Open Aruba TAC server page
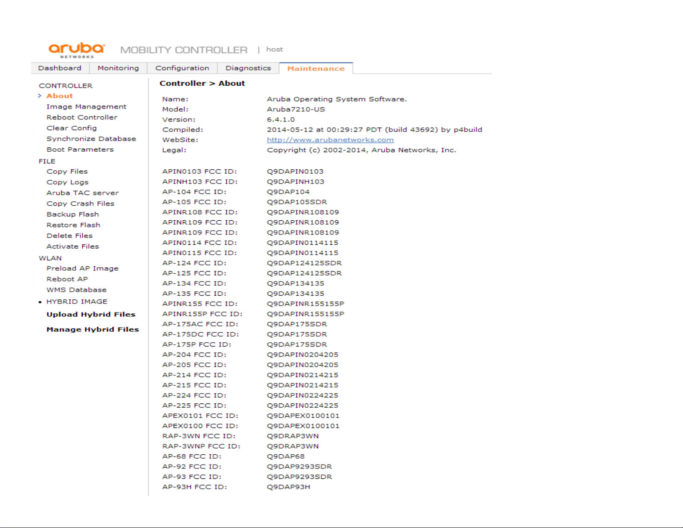 [82, 193]
